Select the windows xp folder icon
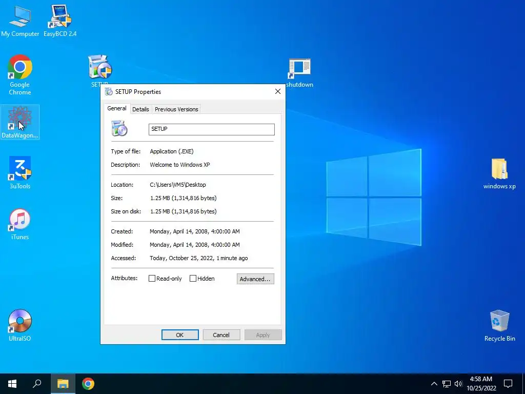 (x=499, y=173)
